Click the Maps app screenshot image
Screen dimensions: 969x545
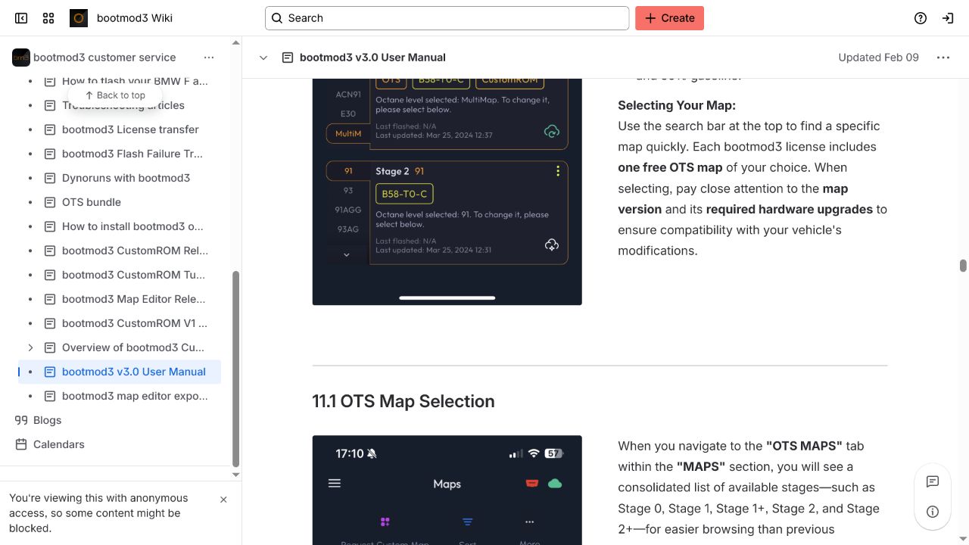click(x=447, y=490)
